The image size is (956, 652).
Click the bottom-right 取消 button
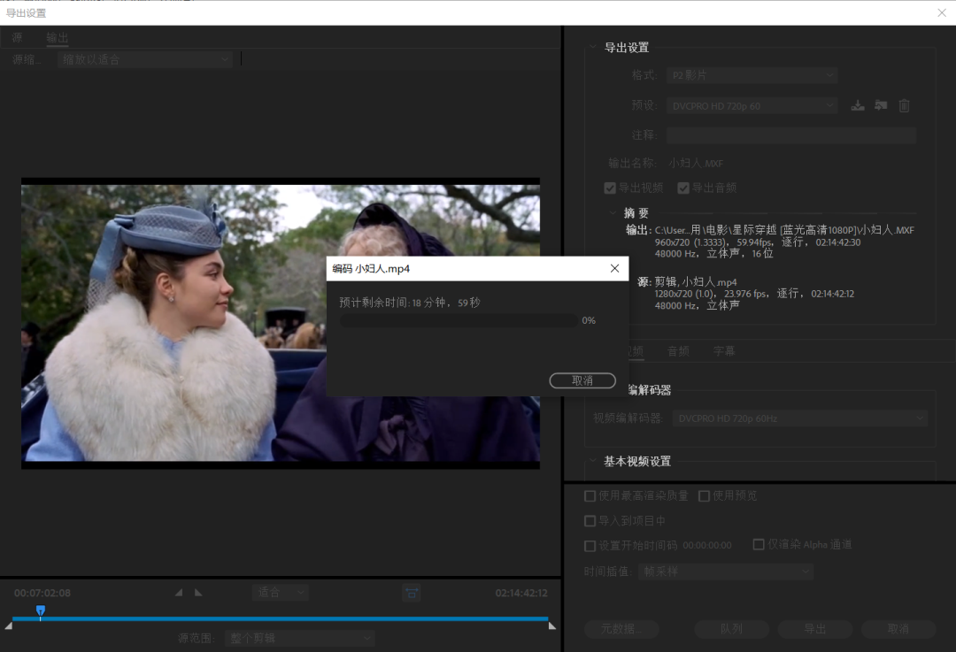click(x=898, y=629)
